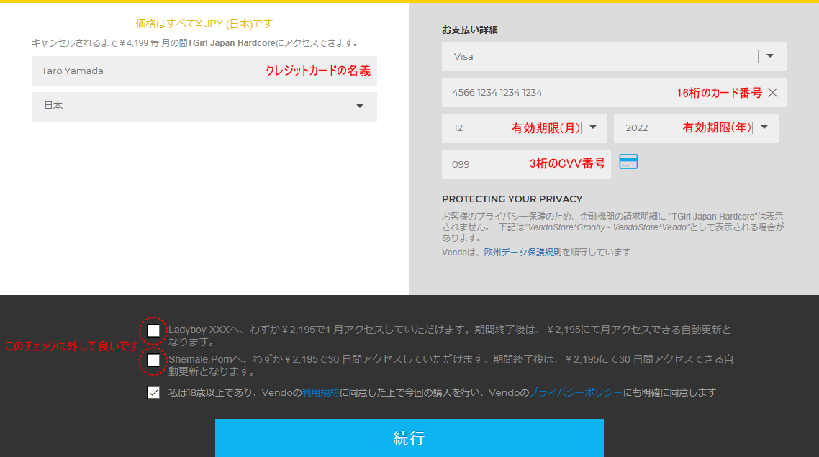Viewport: 819px width, 457px height.
Task: Clear the card number with the X icon
Action: 772,92
